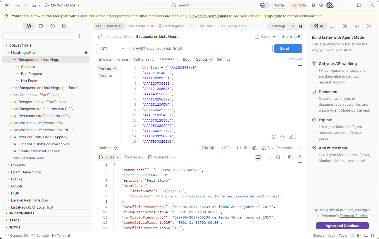379x239 pixels.
Task: Show the Collections sidebar view icon
Action: click(x=29, y=26)
